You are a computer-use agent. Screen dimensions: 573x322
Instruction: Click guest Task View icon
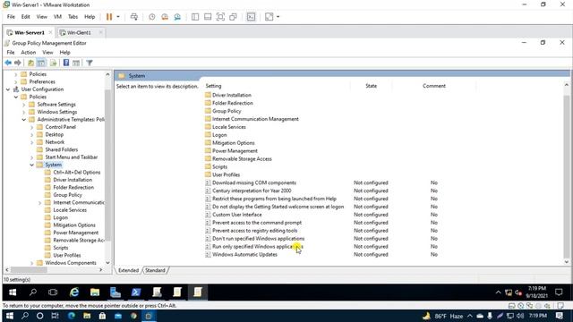click(x=53, y=292)
